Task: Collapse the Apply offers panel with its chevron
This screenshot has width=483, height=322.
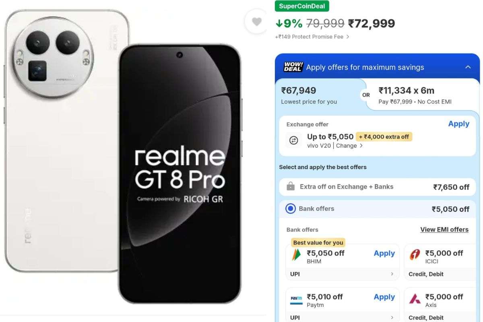Action: (x=468, y=67)
